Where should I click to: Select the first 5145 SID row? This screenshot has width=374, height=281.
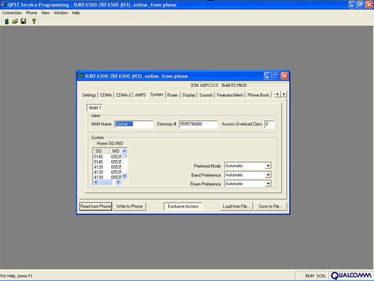(x=107, y=157)
